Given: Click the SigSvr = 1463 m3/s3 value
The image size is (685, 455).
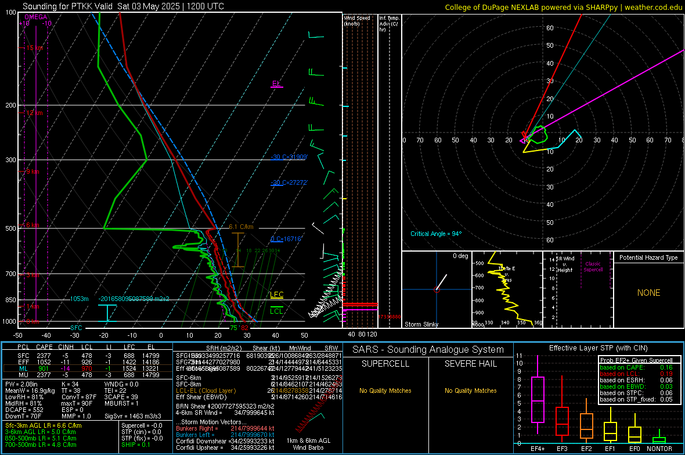Looking at the screenshot, I should click(x=133, y=416).
